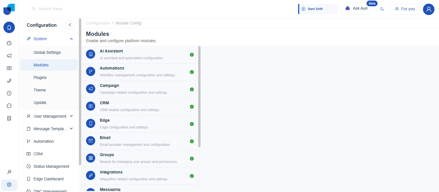Open the search magnifier icon in left rail
Viewport: 439px width, 192px height.
click(x=9, y=172)
